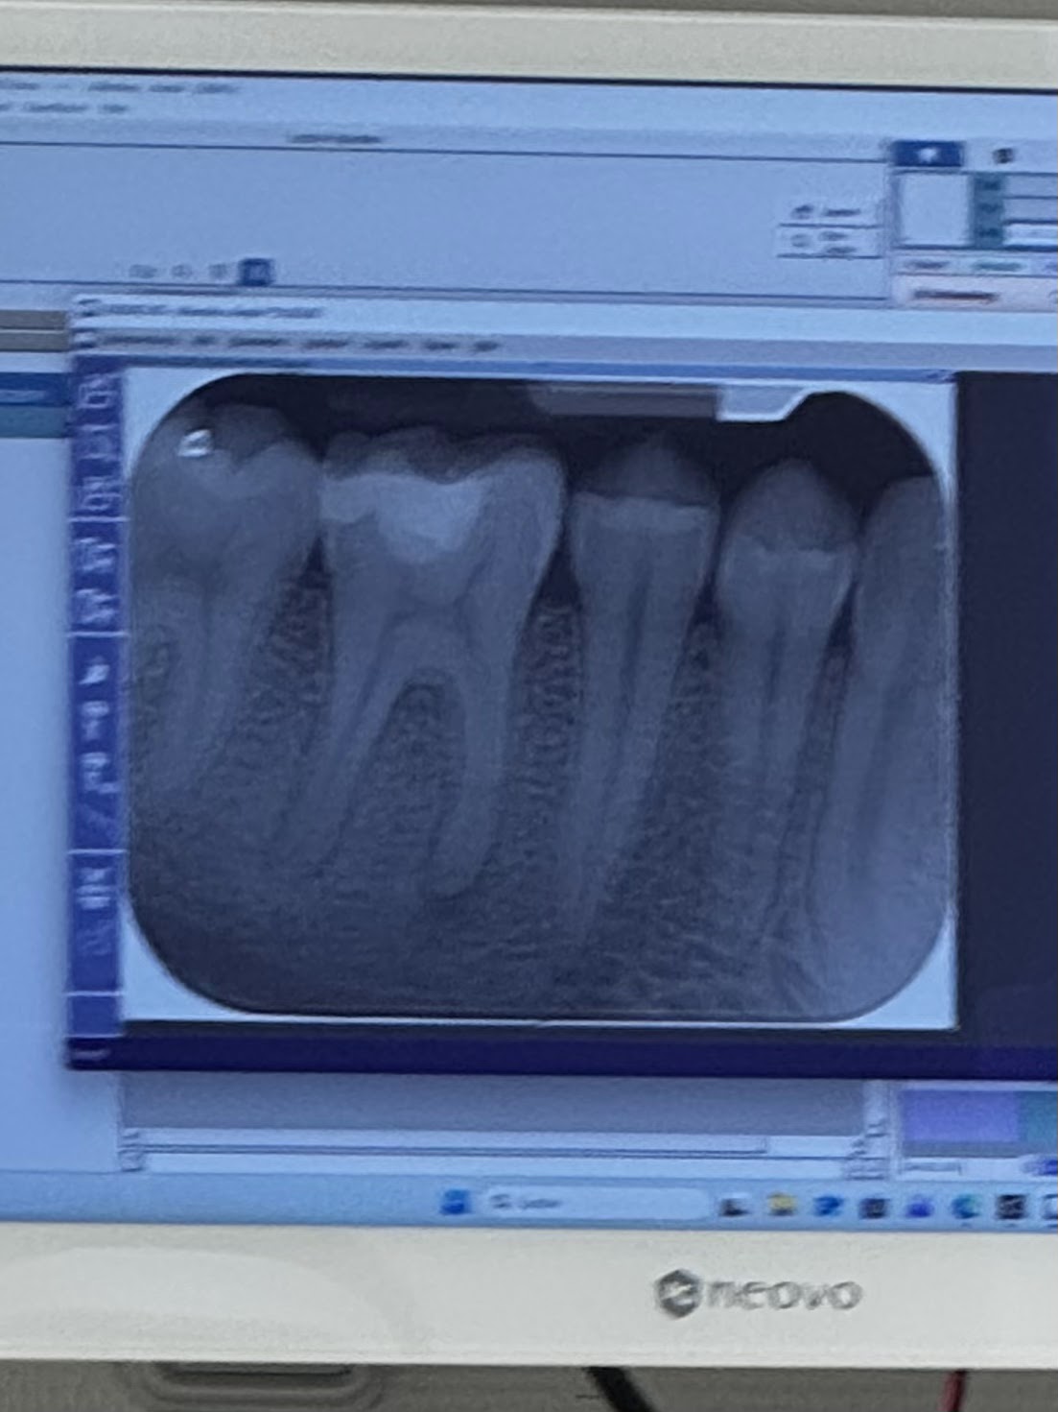Open the File Explorer taskbar icon
The width and height of the screenshot is (1058, 1412).
[x=785, y=1207]
